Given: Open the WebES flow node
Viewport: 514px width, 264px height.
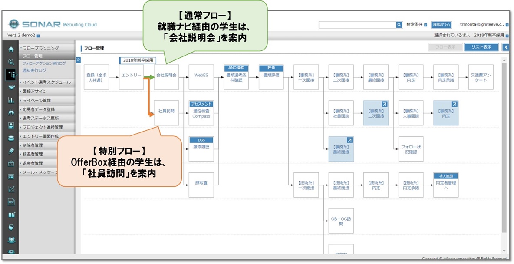Looking at the screenshot, I should click(201, 77).
